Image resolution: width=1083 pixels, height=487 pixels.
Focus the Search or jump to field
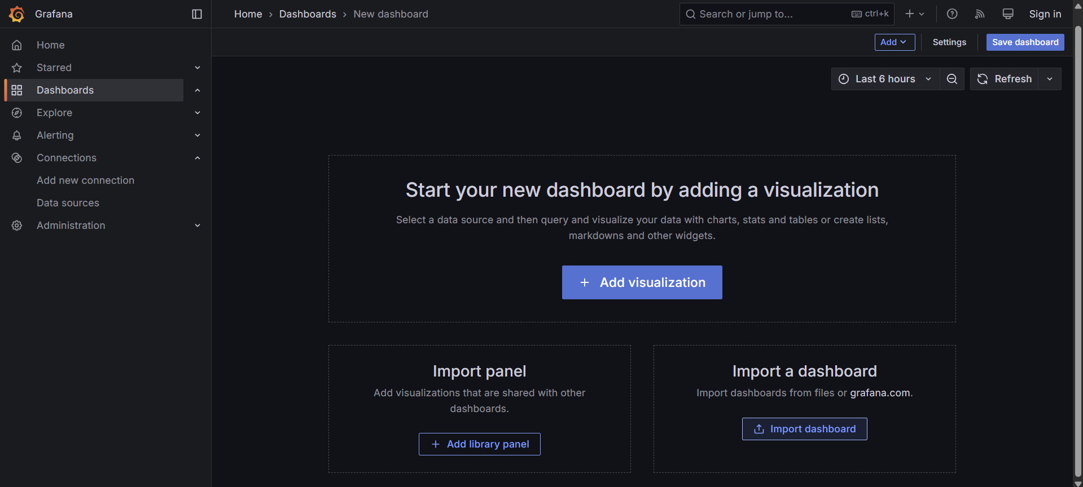pos(787,14)
